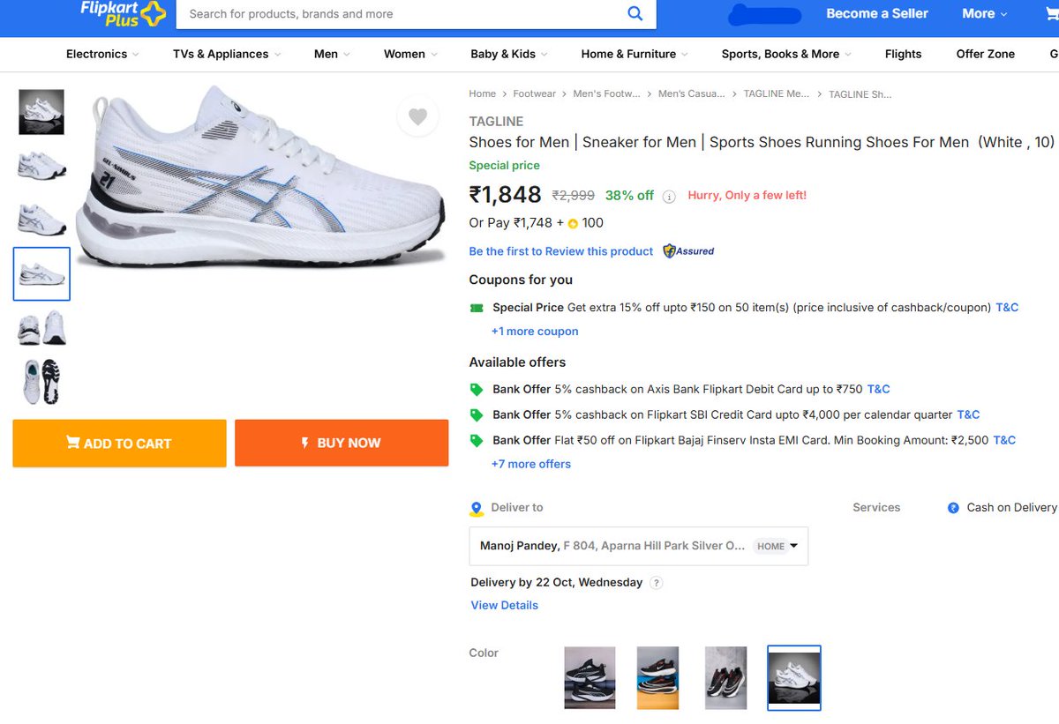
Task: Click the price info icon beside 38% off
Action: point(669,197)
